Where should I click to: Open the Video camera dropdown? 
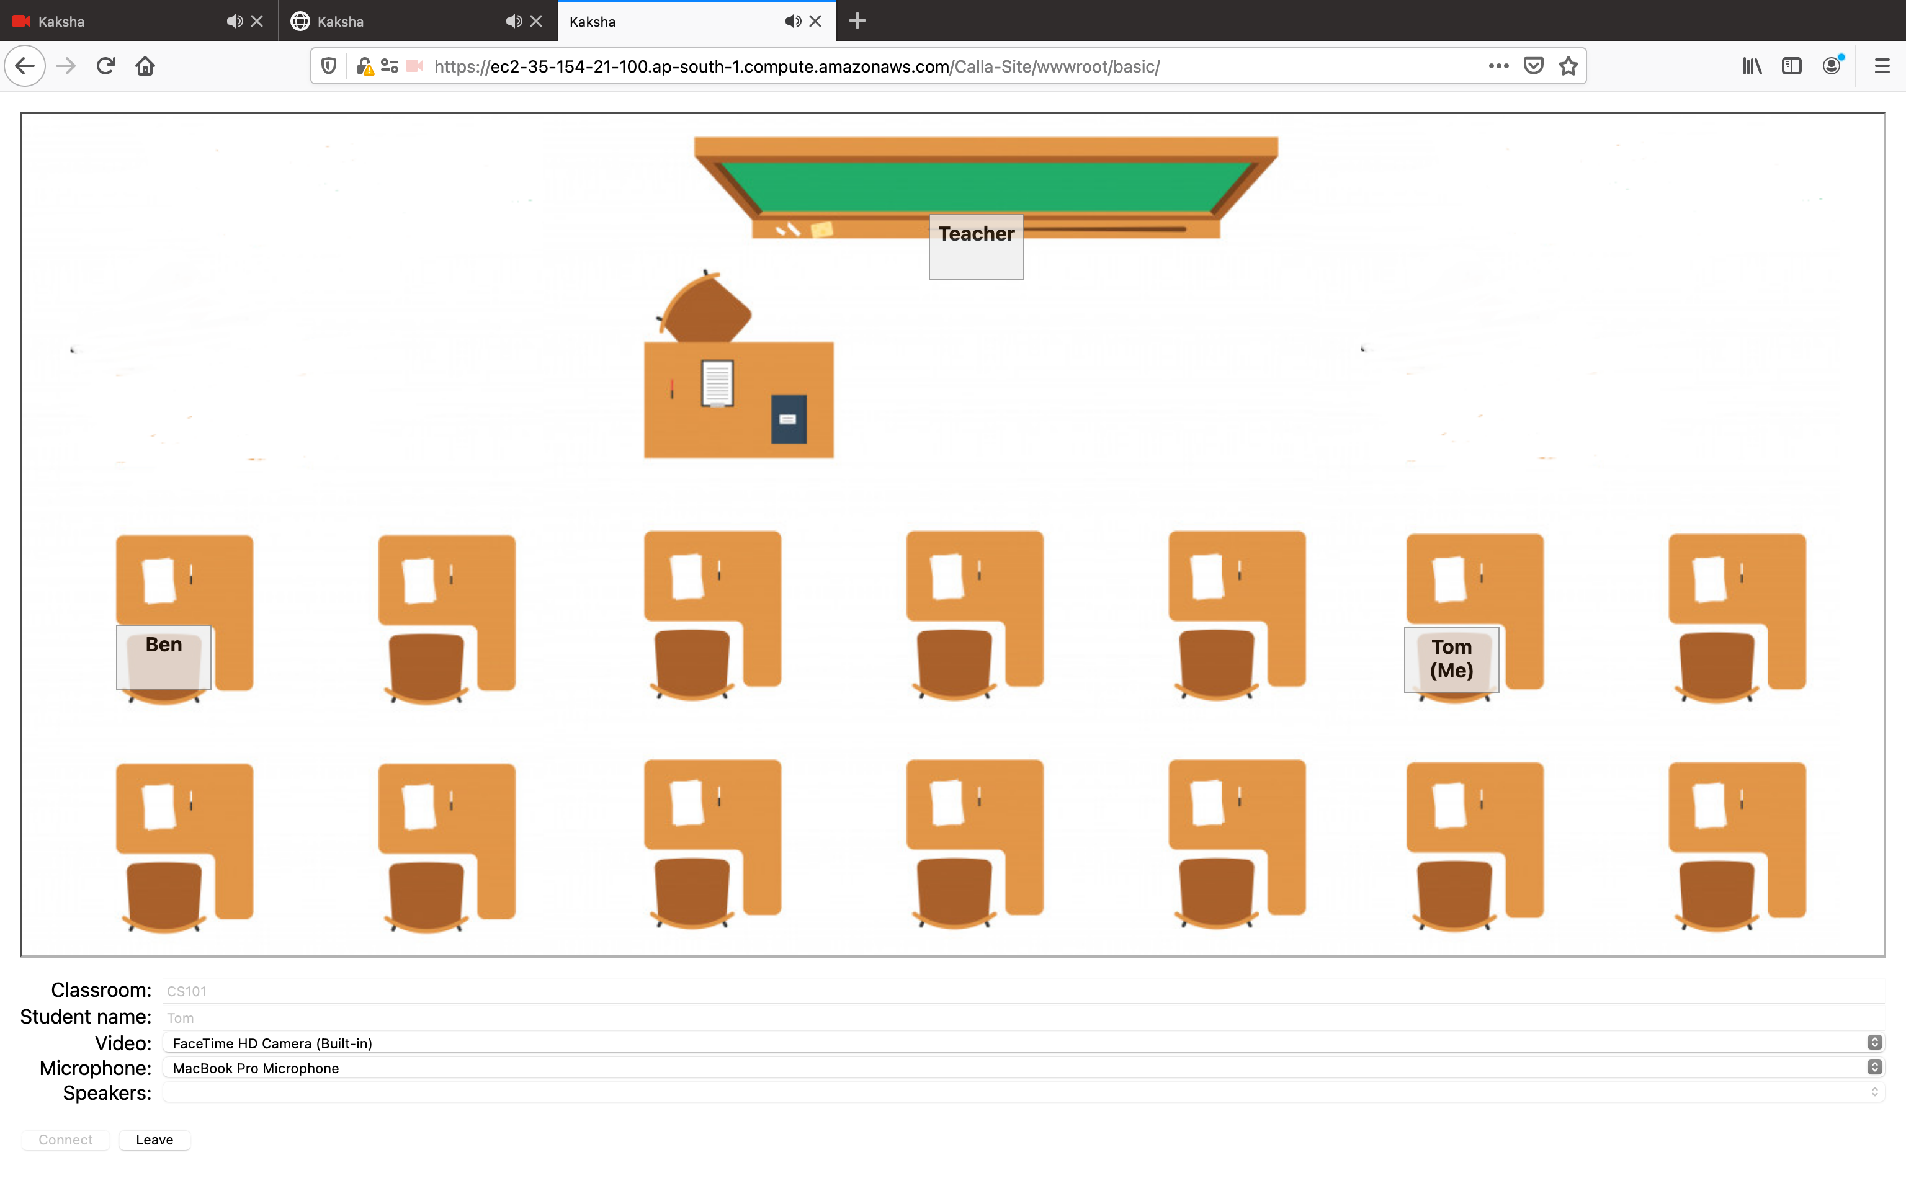tap(1022, 1043)
